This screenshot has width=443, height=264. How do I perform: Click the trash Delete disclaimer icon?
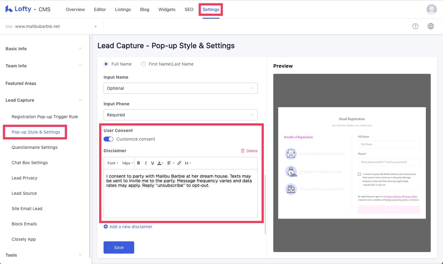coord(243,151)
